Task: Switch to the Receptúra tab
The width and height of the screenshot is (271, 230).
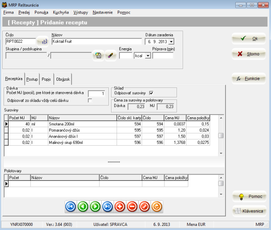Action: 14,78
